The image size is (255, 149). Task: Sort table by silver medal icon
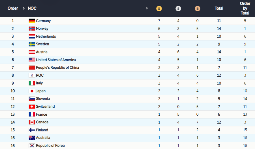point(178,8)
